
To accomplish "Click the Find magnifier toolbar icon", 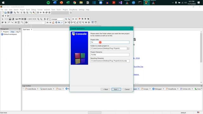I will (31, 13).
